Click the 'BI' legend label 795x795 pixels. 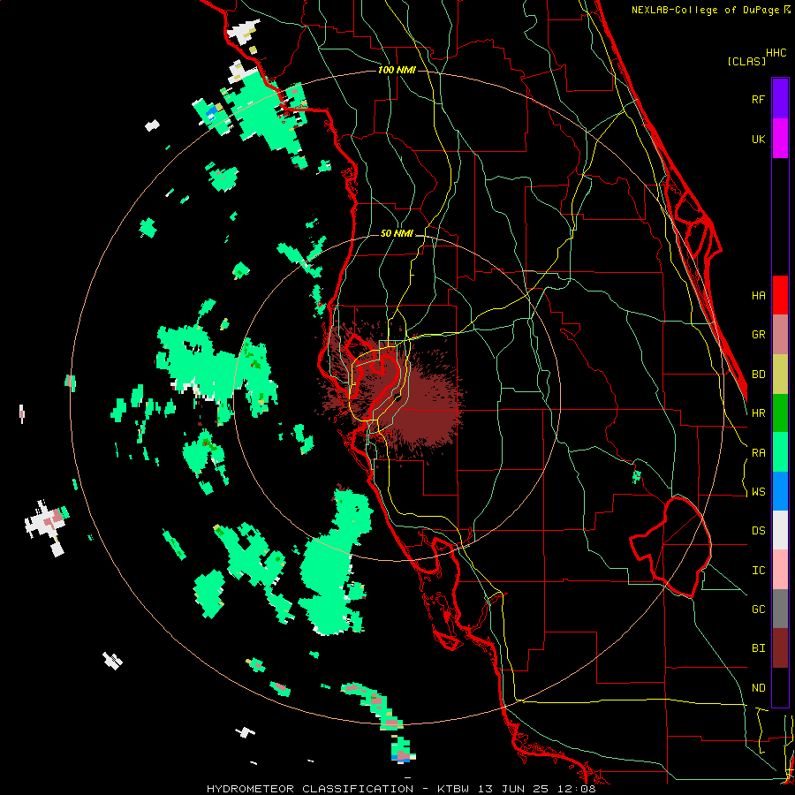pyautogui.click(x=759, y=648)
